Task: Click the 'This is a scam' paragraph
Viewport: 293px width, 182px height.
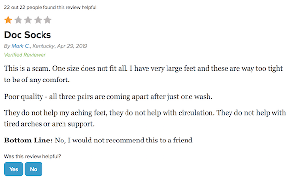Action: coord(144,74)
